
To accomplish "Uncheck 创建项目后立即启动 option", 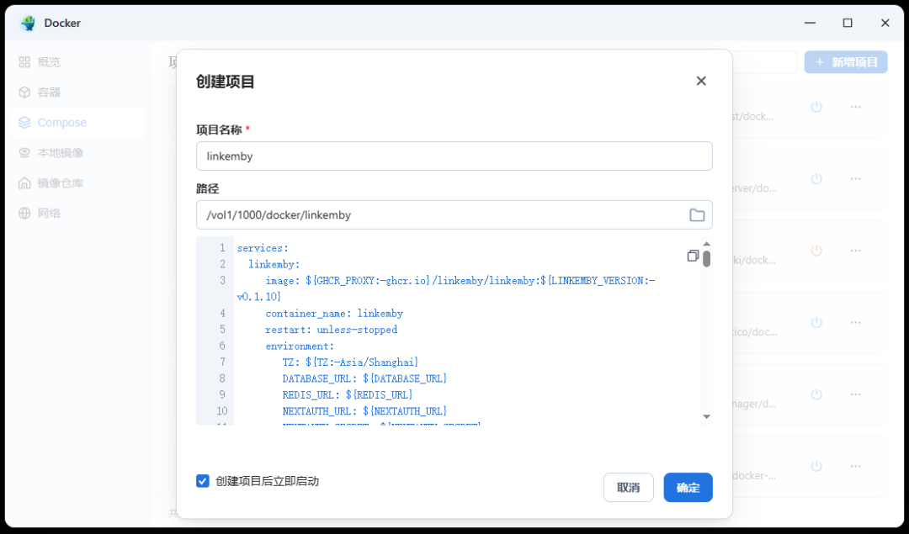I will point(202,480).
